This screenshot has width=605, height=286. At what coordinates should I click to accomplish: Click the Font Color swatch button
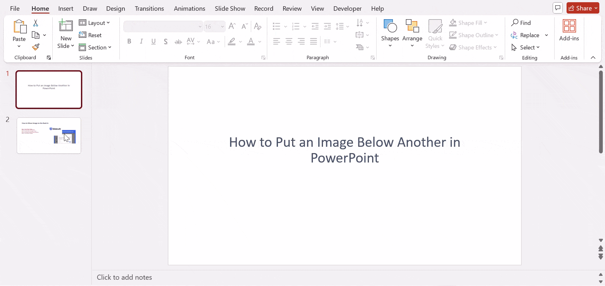(251, 41)
